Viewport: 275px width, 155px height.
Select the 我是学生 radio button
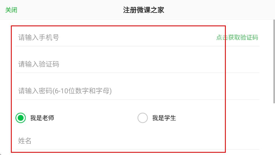tap(143, 118)
